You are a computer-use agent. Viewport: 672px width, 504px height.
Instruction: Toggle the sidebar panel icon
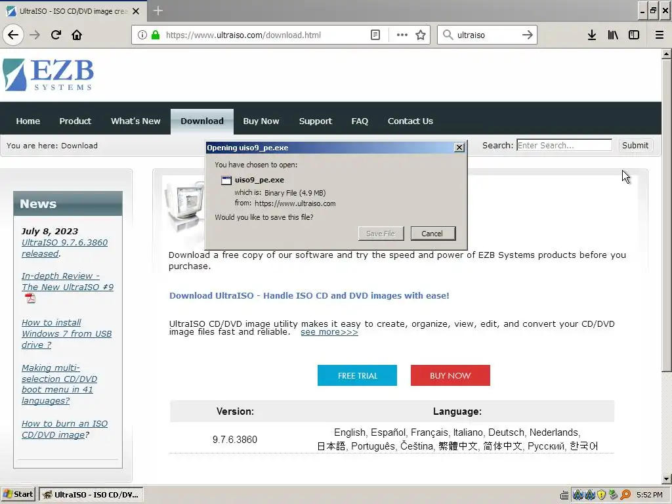tap(634, 35)
